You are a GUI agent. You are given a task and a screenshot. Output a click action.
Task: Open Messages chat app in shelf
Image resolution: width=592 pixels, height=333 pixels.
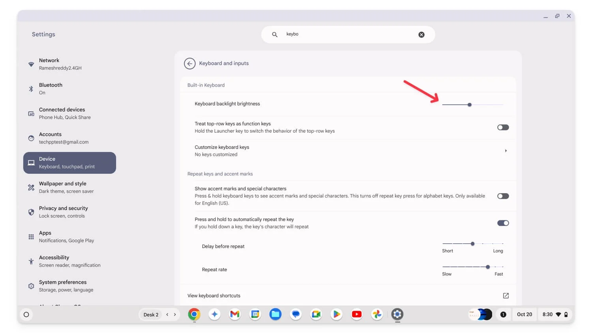coord(296,314)
